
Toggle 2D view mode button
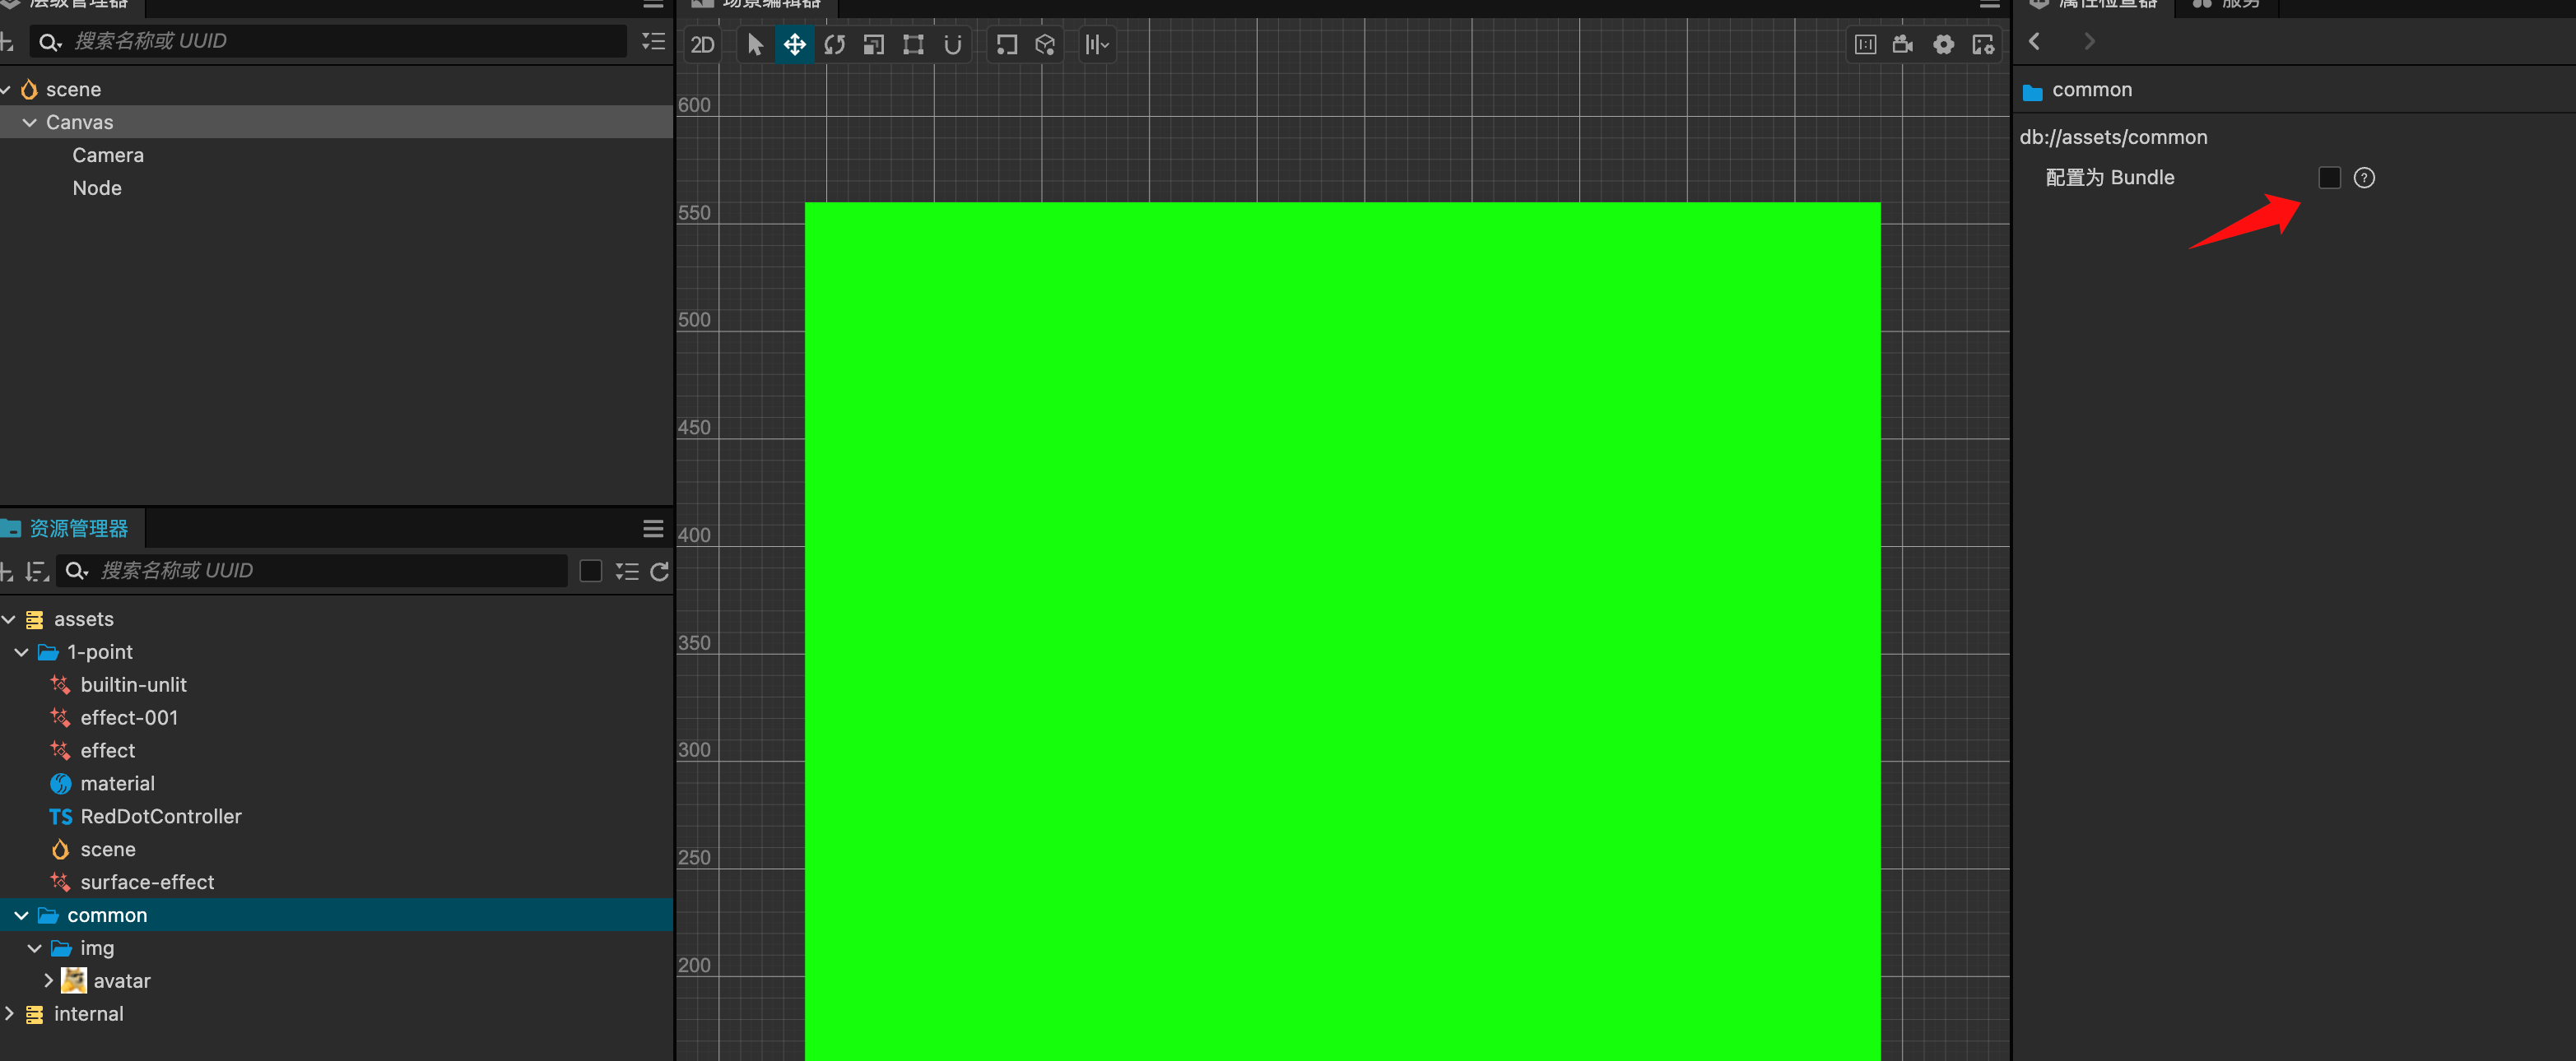(703, 44)
